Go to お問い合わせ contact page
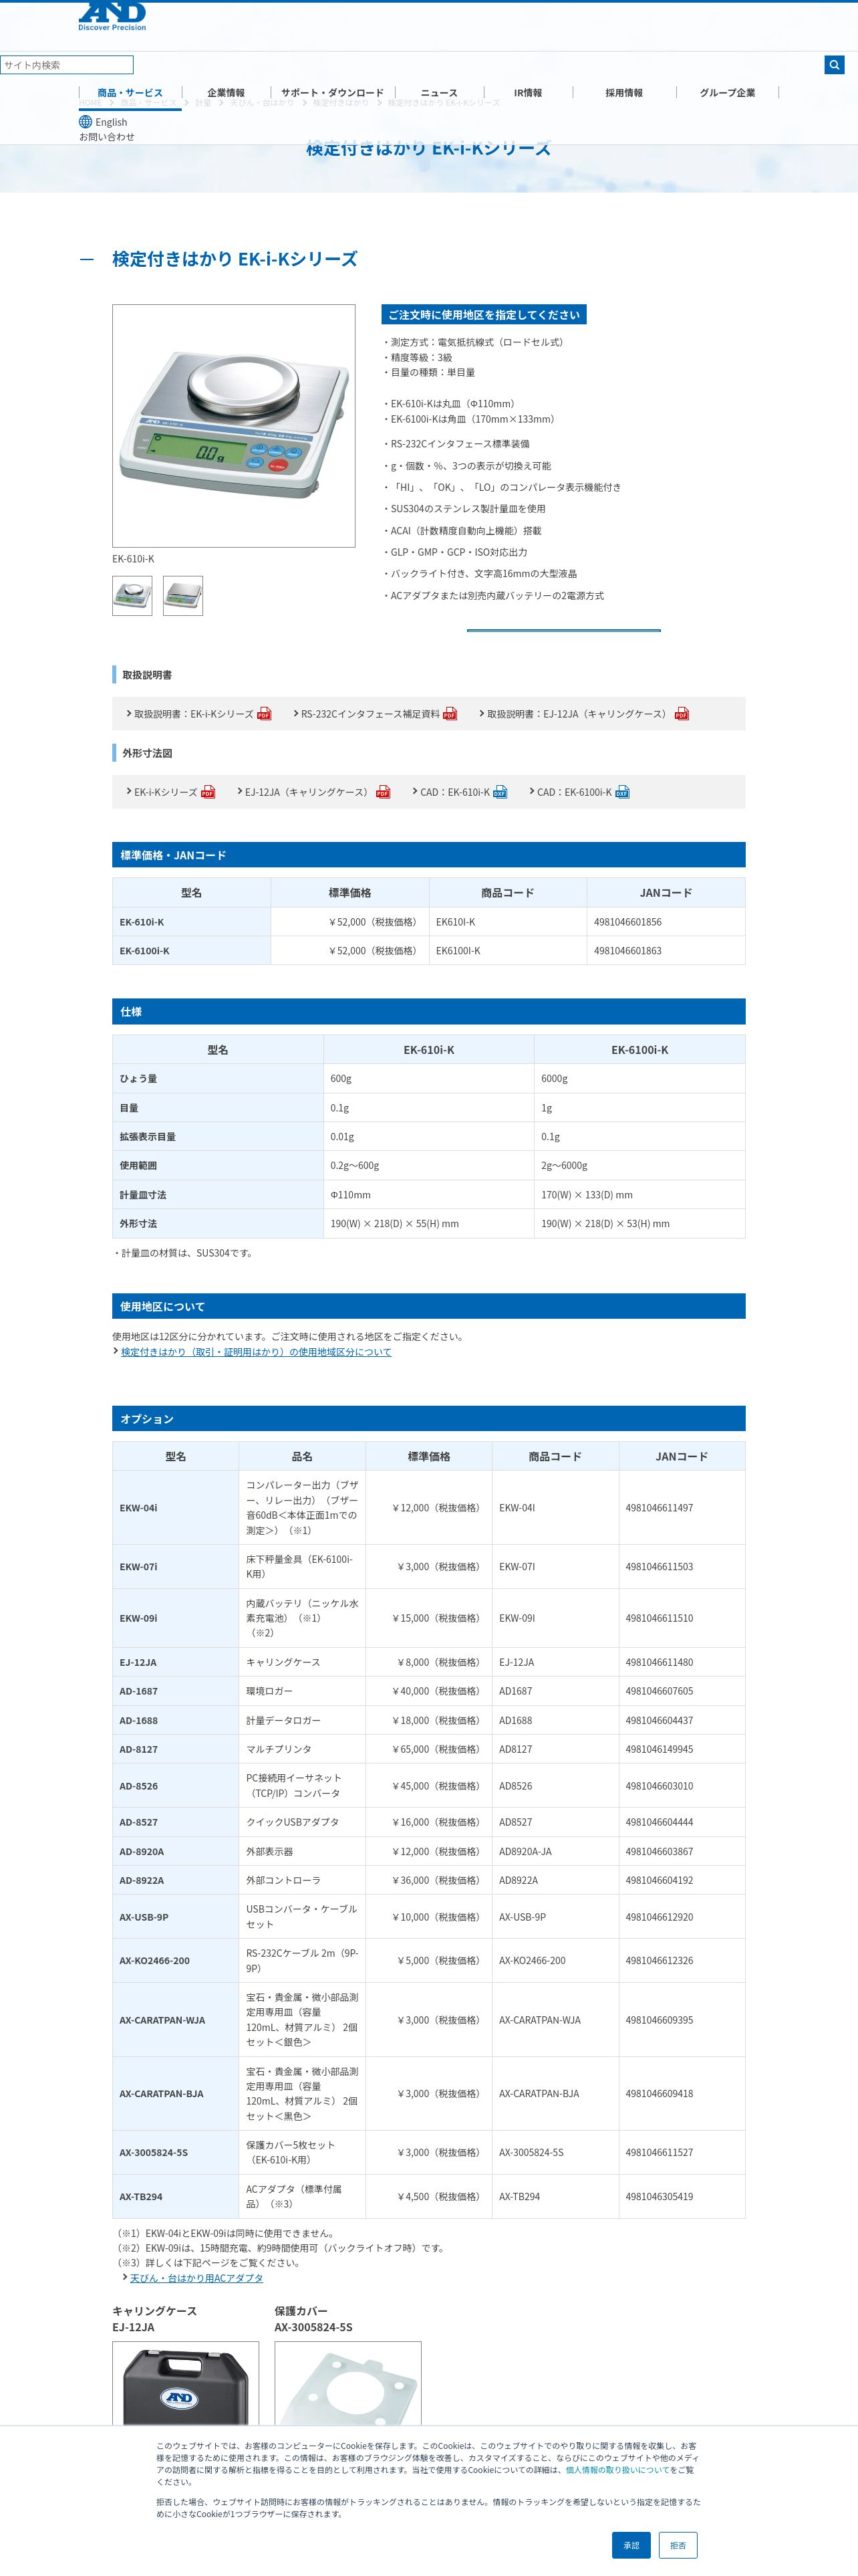The height and width of the screenshot is (2576, 858). pyautogui.click(x=107, y=137)
